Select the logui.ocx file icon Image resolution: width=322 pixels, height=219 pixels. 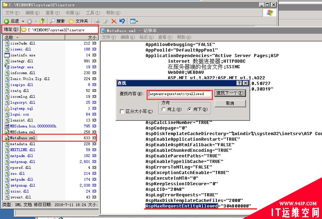pyautogui.click(x=7, y=114)
